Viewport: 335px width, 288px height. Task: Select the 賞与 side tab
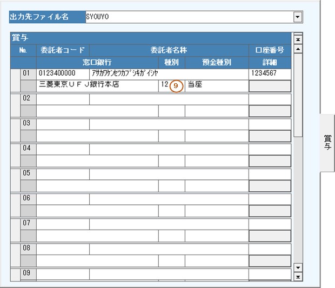click(x=327, y=143)
